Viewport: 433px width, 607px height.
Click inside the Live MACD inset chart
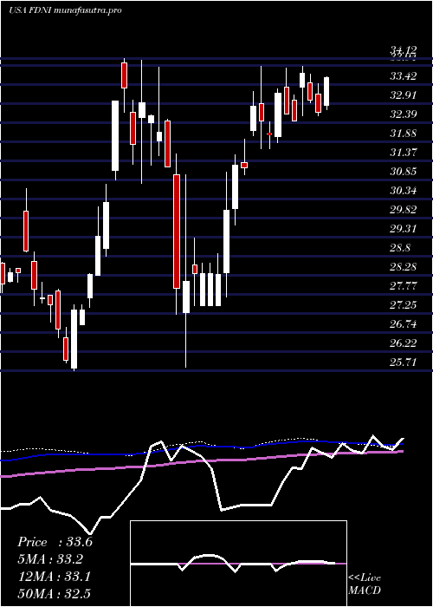coord(238,564)
